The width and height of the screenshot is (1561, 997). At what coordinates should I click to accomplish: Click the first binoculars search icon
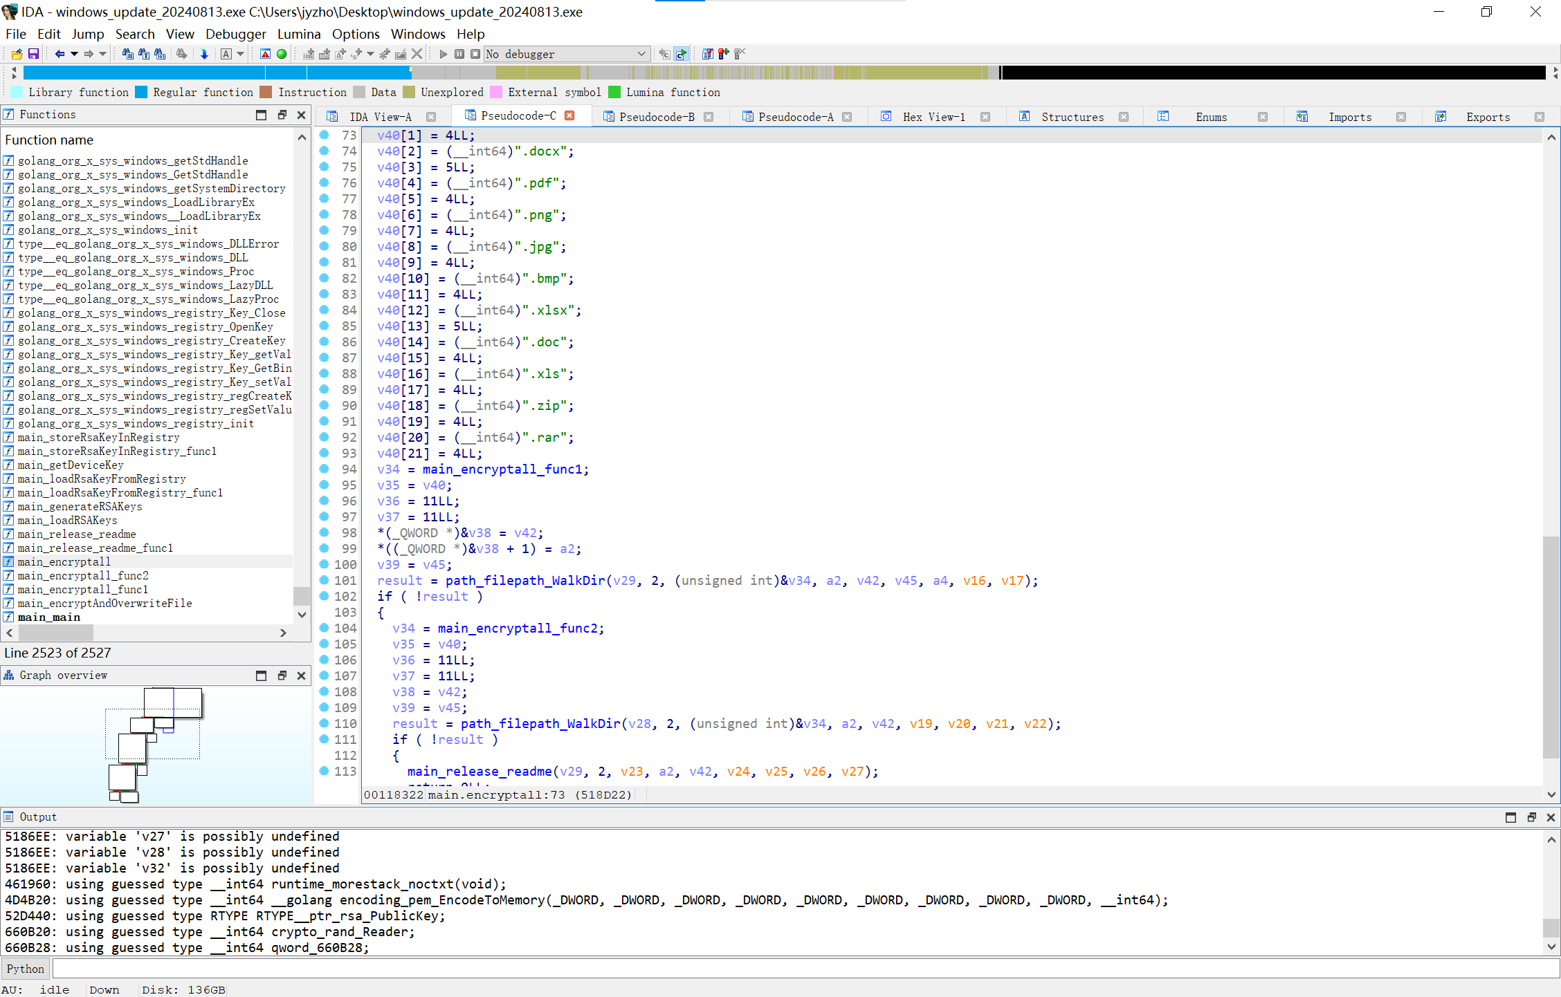tap(128, 54)
